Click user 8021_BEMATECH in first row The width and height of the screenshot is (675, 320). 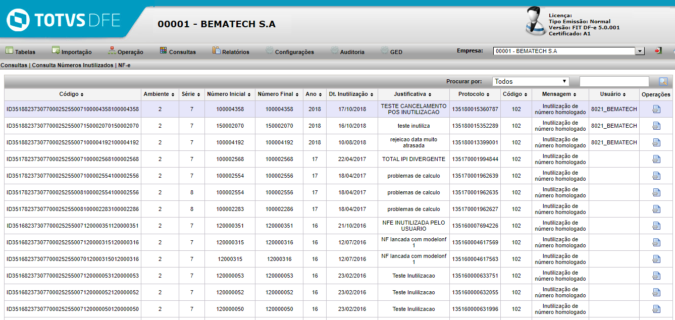(x=614, y=109)
